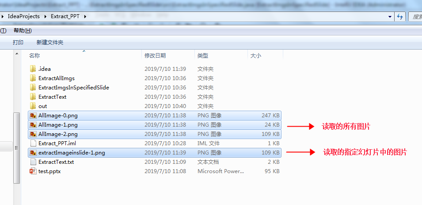The height and width of the screenshot is (205, 422).
Task: Click the IML 文件 type cell
Action: [x=209, y=143]
